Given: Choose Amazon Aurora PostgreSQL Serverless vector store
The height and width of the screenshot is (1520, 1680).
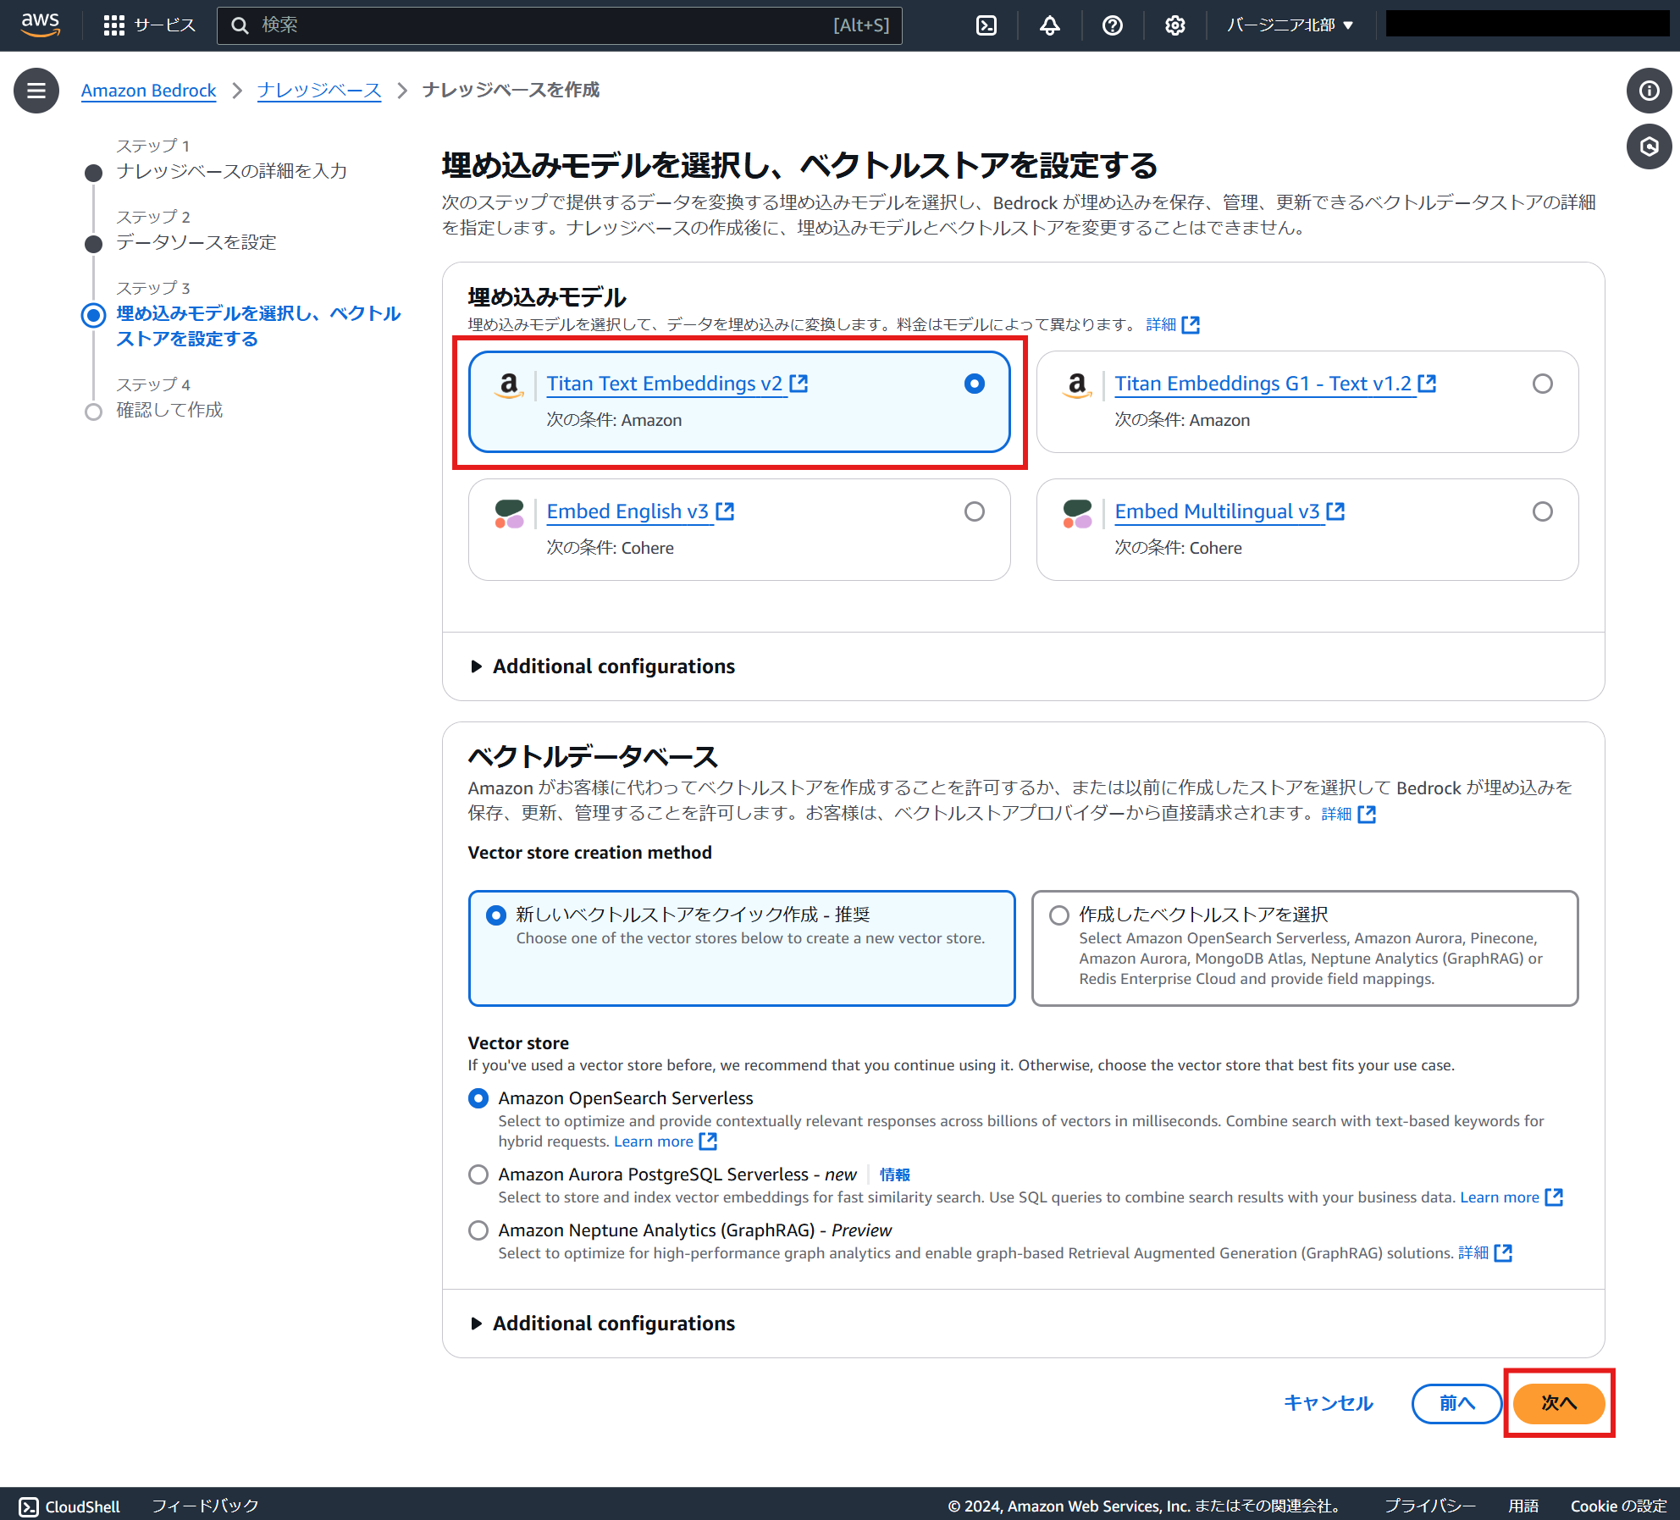Looking at the screenshot, I should click(x=478, y=1175).
